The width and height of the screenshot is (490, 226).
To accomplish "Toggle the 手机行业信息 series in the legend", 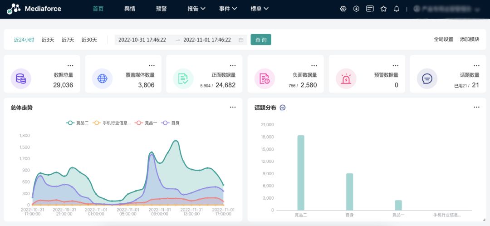I will coord(112,123).
